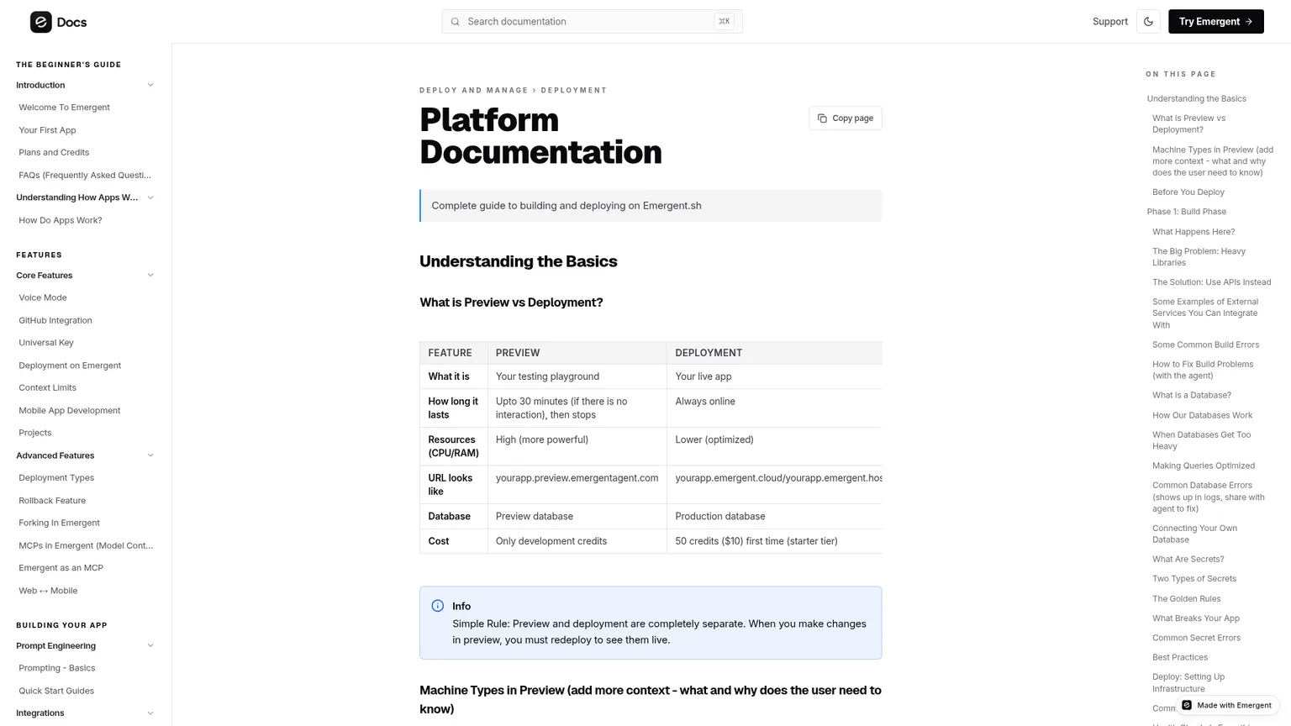Collapse the Advanced Features chevron
The height and width of the screenshot is (726, 1291).
pos(150,455)
